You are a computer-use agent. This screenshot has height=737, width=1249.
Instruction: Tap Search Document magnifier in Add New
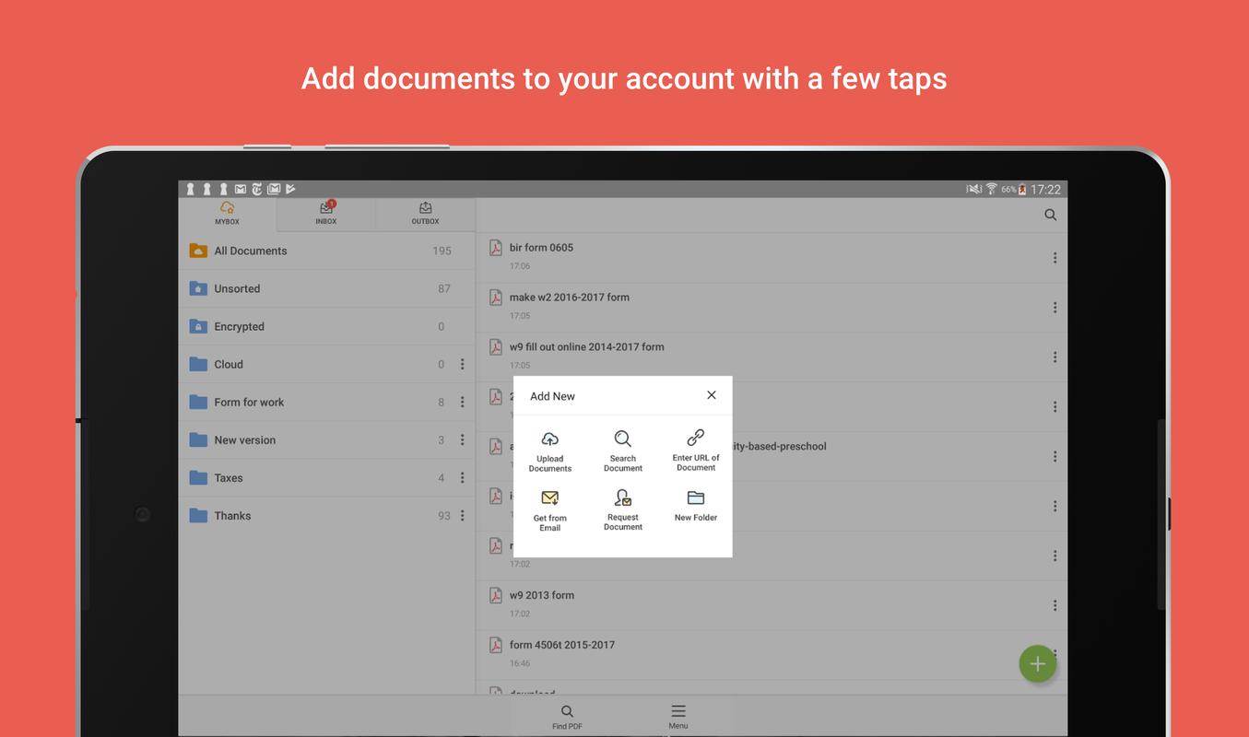623,439
